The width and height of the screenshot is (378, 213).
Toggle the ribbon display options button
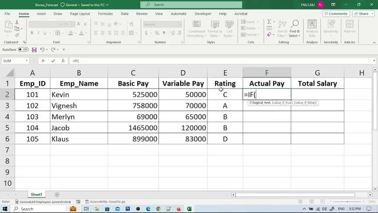click(333, 5)
